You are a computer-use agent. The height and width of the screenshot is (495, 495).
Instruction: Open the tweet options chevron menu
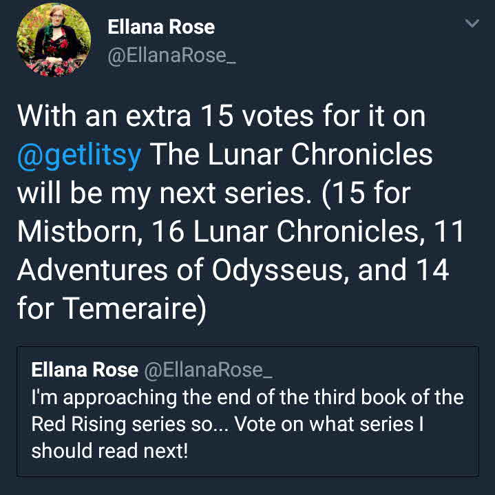(472, 24)
